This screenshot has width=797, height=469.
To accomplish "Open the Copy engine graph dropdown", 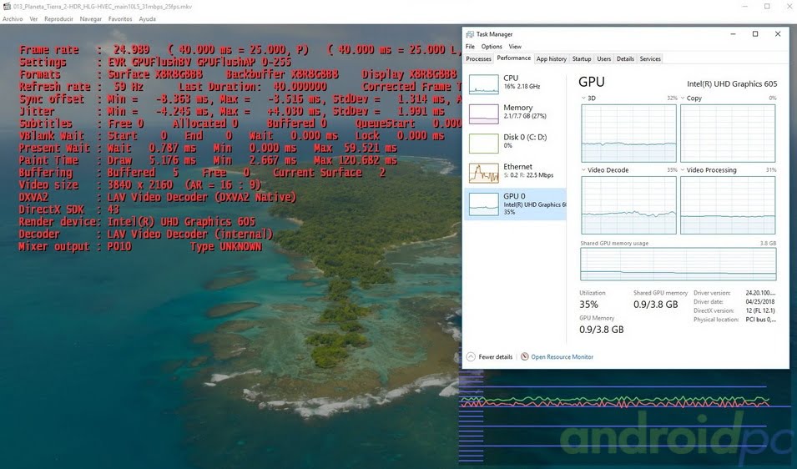I will [683, 98].
